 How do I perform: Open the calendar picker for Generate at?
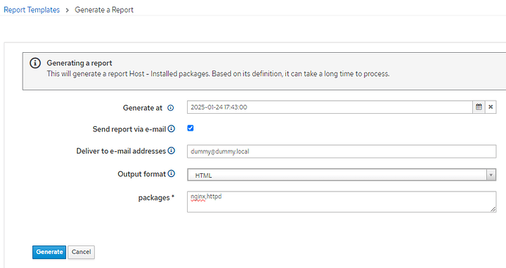(479, 107)
